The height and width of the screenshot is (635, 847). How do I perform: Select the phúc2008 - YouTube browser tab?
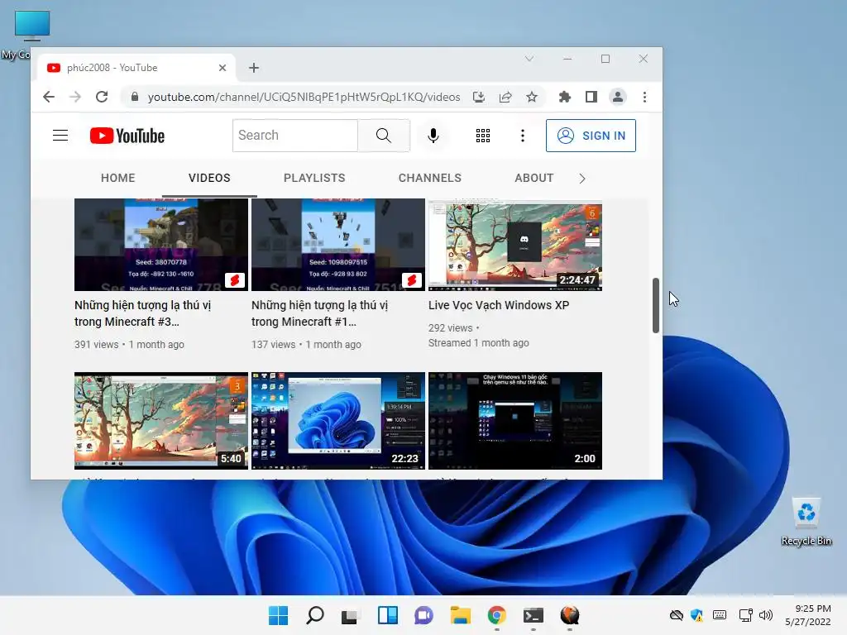(x=136, y=68)
